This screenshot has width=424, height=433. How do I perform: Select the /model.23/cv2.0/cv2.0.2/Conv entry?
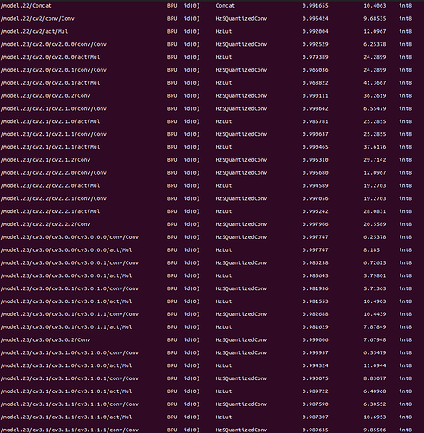point(45,96)
